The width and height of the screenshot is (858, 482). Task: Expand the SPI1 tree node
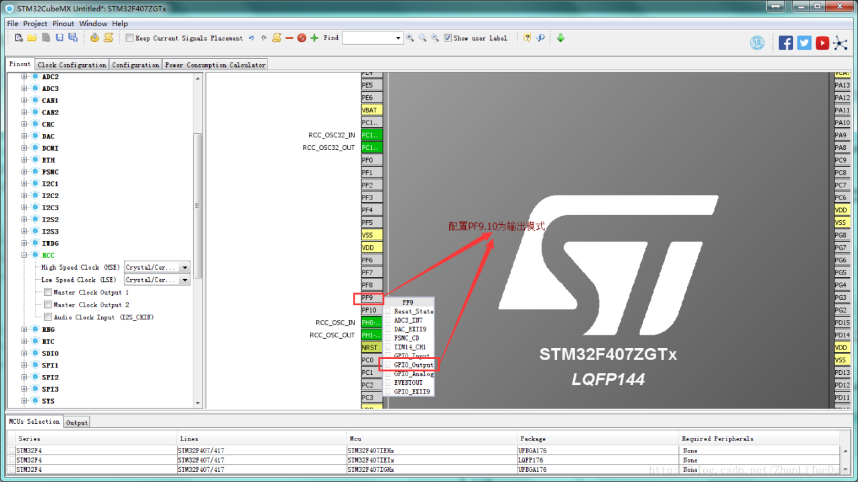[x=24, y=366]
